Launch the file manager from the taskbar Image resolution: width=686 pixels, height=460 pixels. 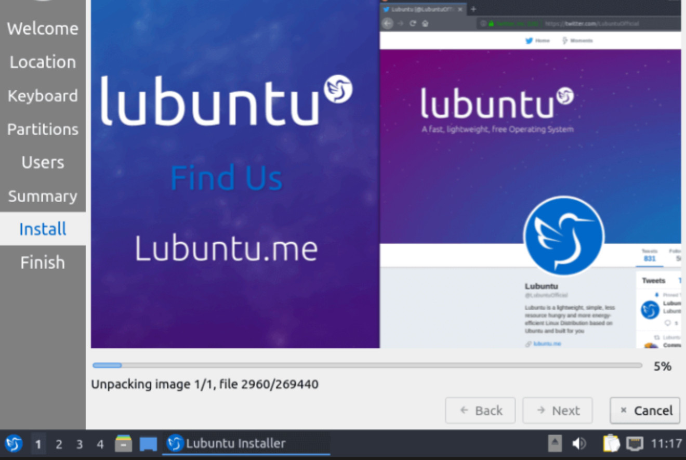click(x=123, y=443)
